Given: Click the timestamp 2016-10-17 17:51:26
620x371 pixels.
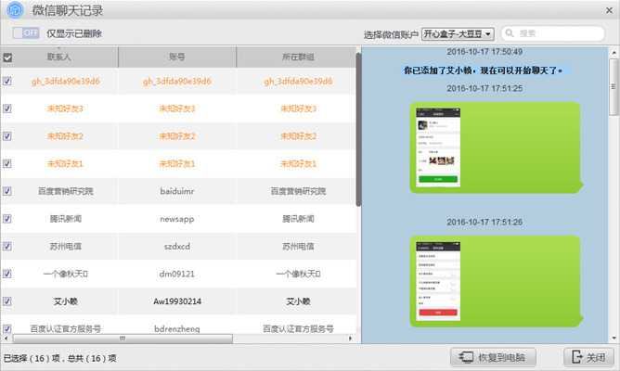Looking at the screenshot, I should pyautogui.click(x=484, y=222).
